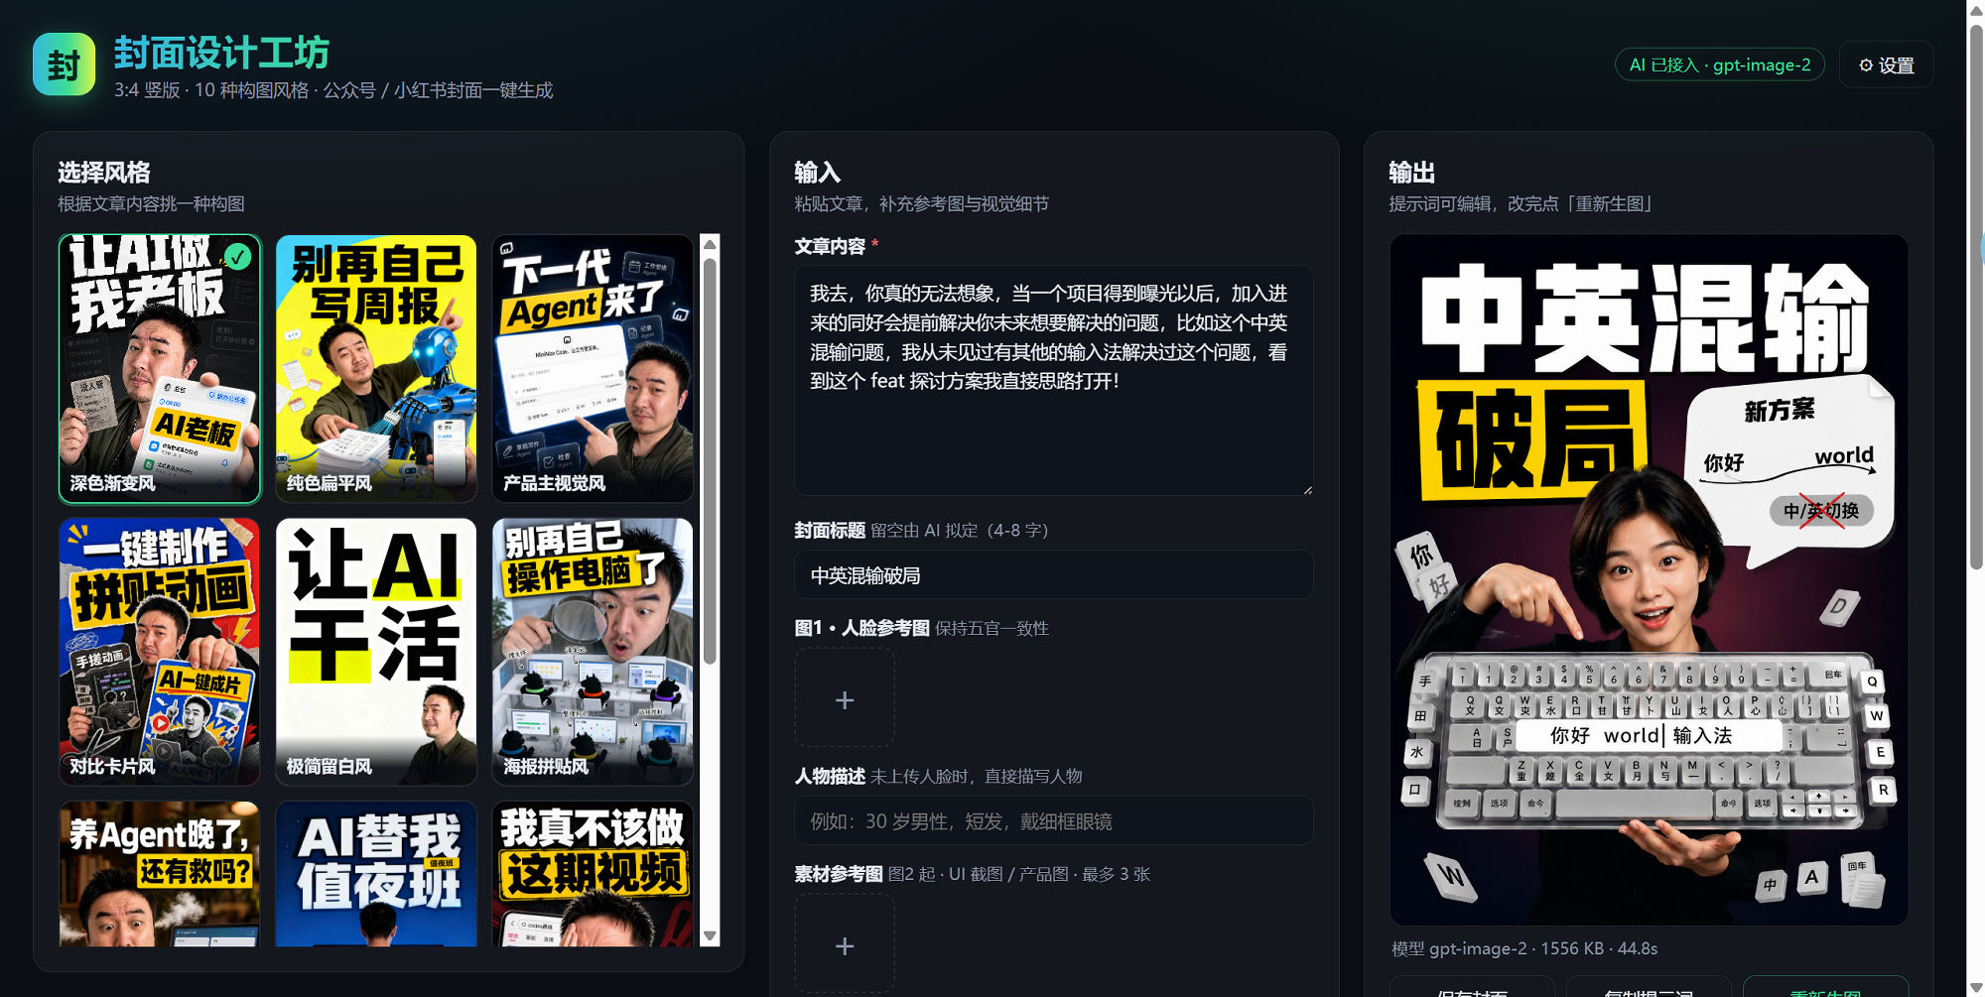Click the style list scroll-up arrow
The image size is (1985, 997).
(710, 244)
